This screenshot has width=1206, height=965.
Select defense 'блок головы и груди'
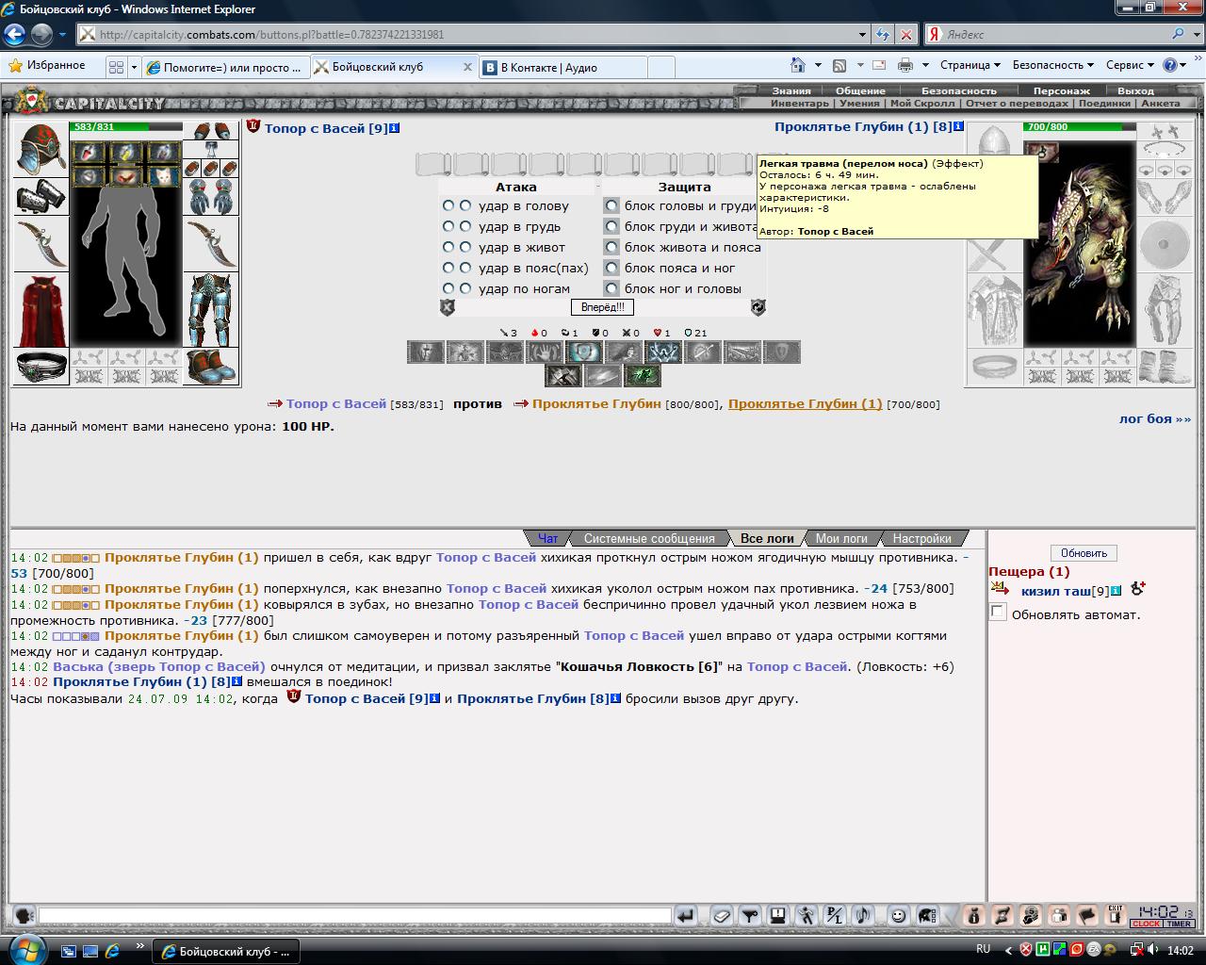pos(612,205)
